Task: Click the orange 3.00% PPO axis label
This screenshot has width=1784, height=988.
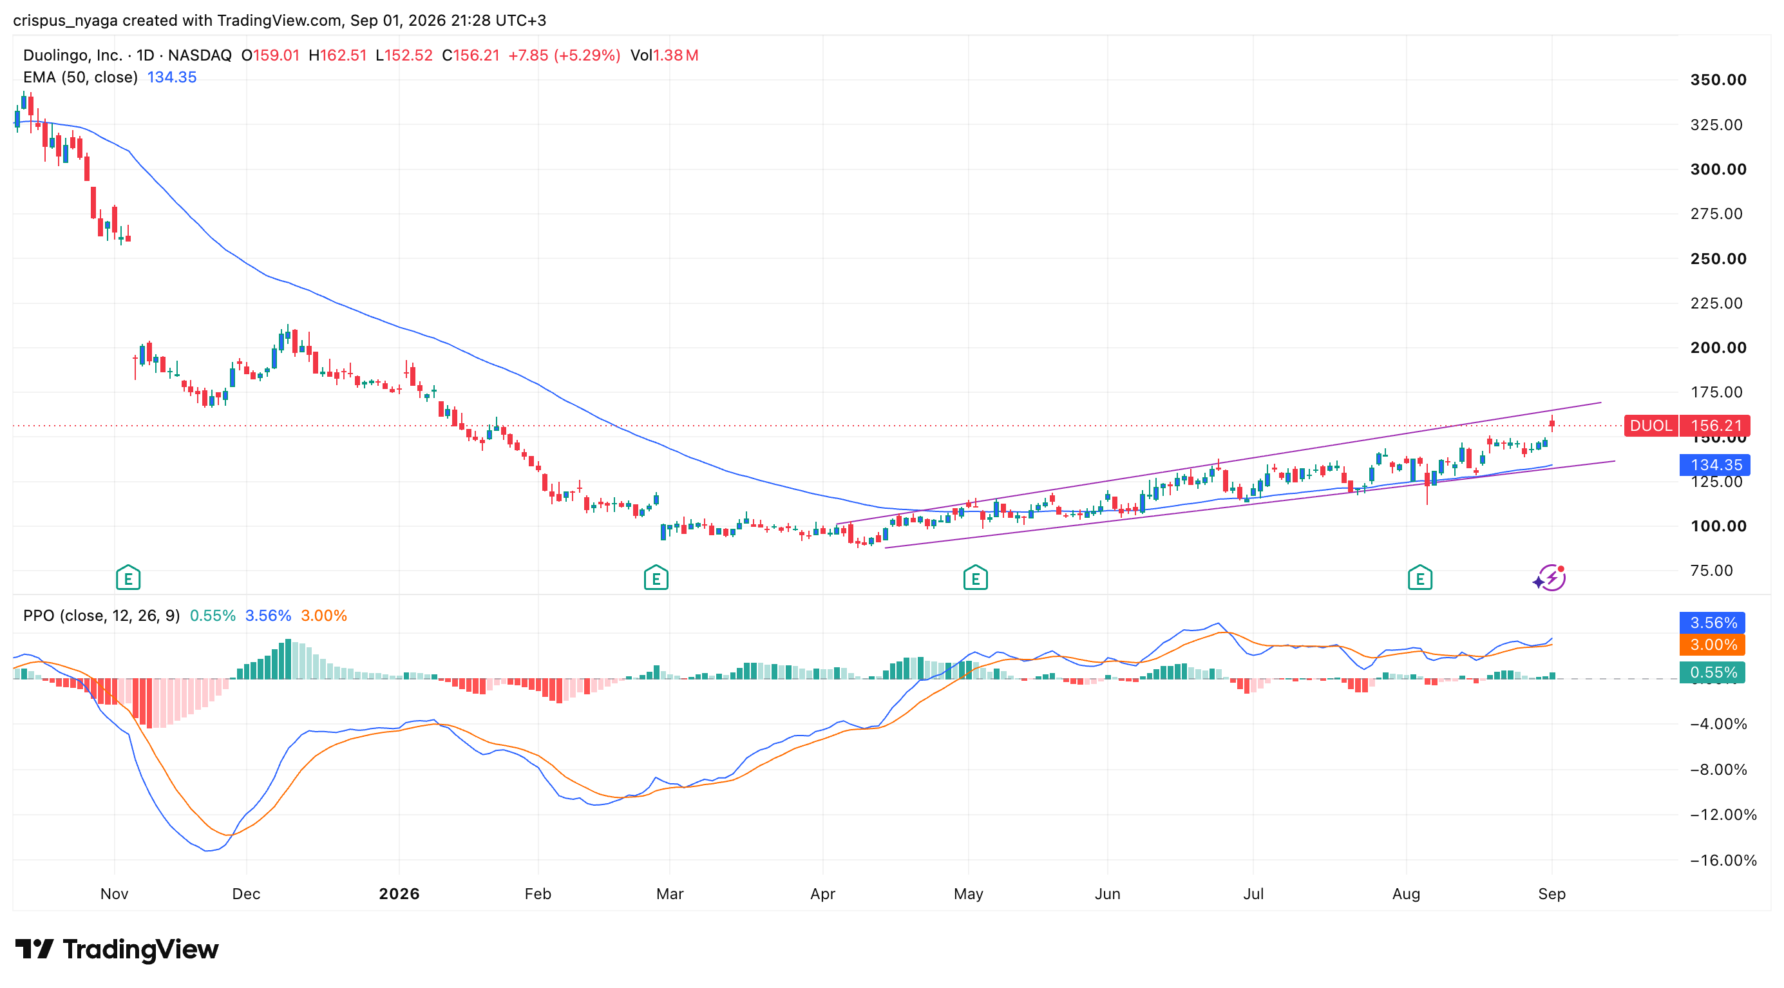Action: [1712, 645]
